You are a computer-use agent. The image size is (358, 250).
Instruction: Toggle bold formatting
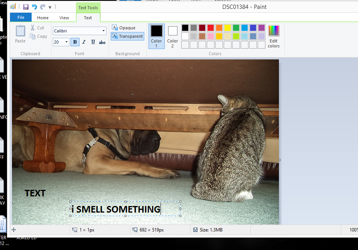coord(75,42)
